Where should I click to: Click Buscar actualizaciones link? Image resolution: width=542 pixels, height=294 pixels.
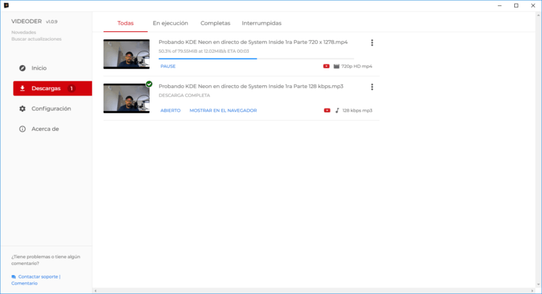click(37, 39)
